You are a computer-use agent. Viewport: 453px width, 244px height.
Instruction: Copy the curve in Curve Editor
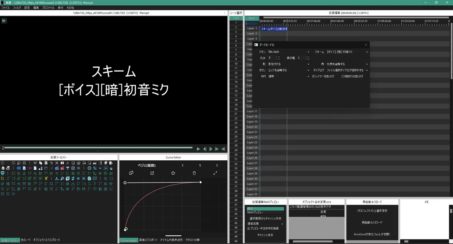[x=131, y=173]
